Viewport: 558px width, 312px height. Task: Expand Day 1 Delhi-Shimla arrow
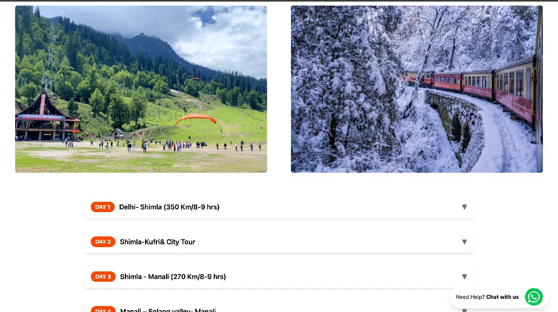point(464,207)
